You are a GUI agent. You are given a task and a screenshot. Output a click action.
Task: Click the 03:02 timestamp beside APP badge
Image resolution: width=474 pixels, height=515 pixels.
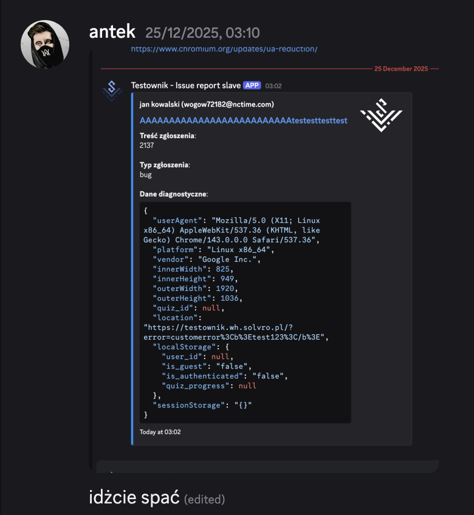click(273, 86)
